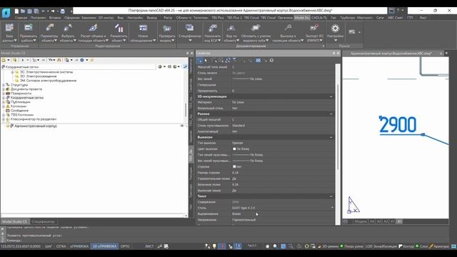Click the Выноска к позиции объекта icon
This screenshot has height=257, width=457.
click(288, 33)
